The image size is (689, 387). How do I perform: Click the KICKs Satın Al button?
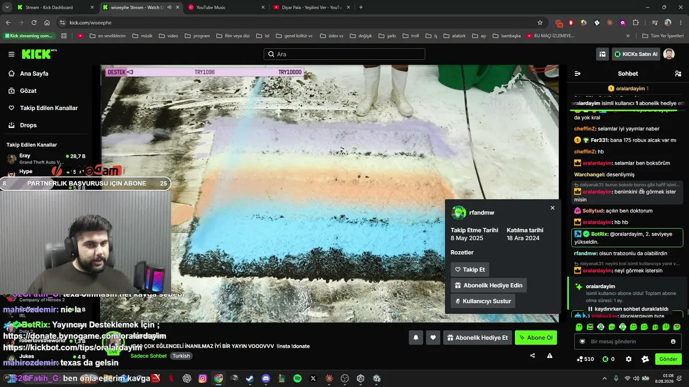click(x=636, y=54)
